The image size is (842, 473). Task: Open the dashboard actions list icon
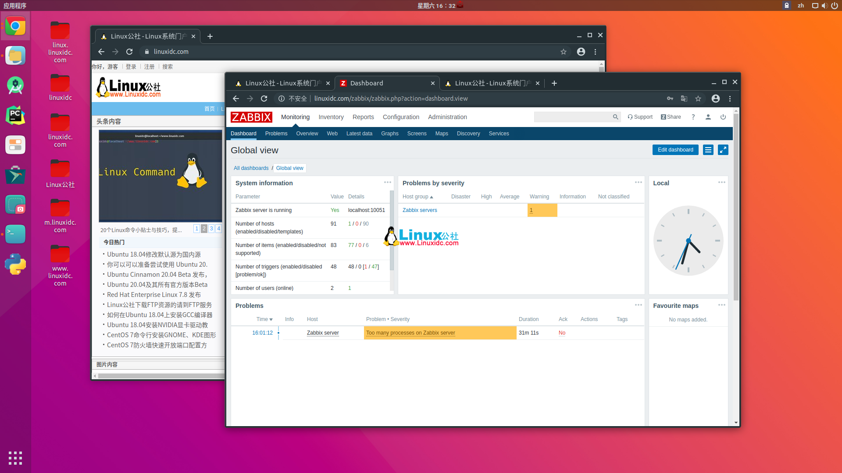pyautogui.click(x=708, y=150)
